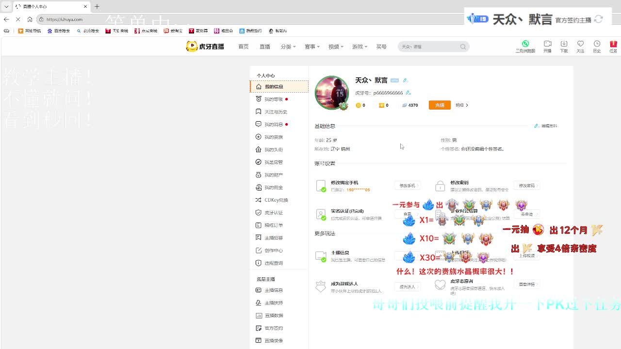Open the 关注 heart icon in header

click(580, 44)
